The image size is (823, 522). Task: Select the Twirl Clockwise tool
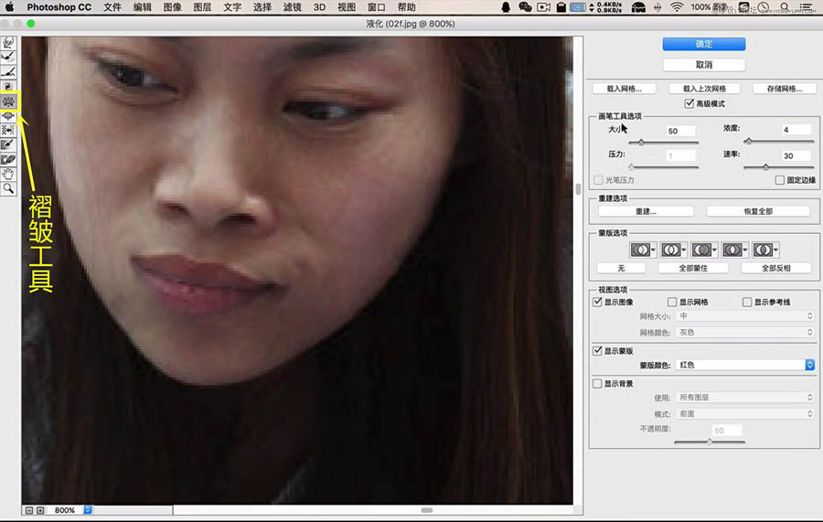[8, 87]
